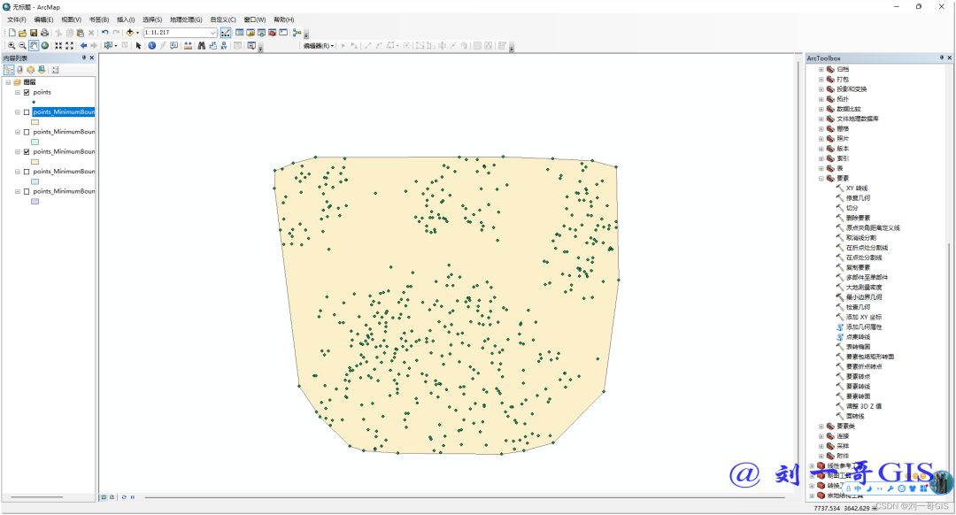This screenshot has height=515, width=956.
Task: Collapse the 要素 toolset
Action: (x=821, y=179)
